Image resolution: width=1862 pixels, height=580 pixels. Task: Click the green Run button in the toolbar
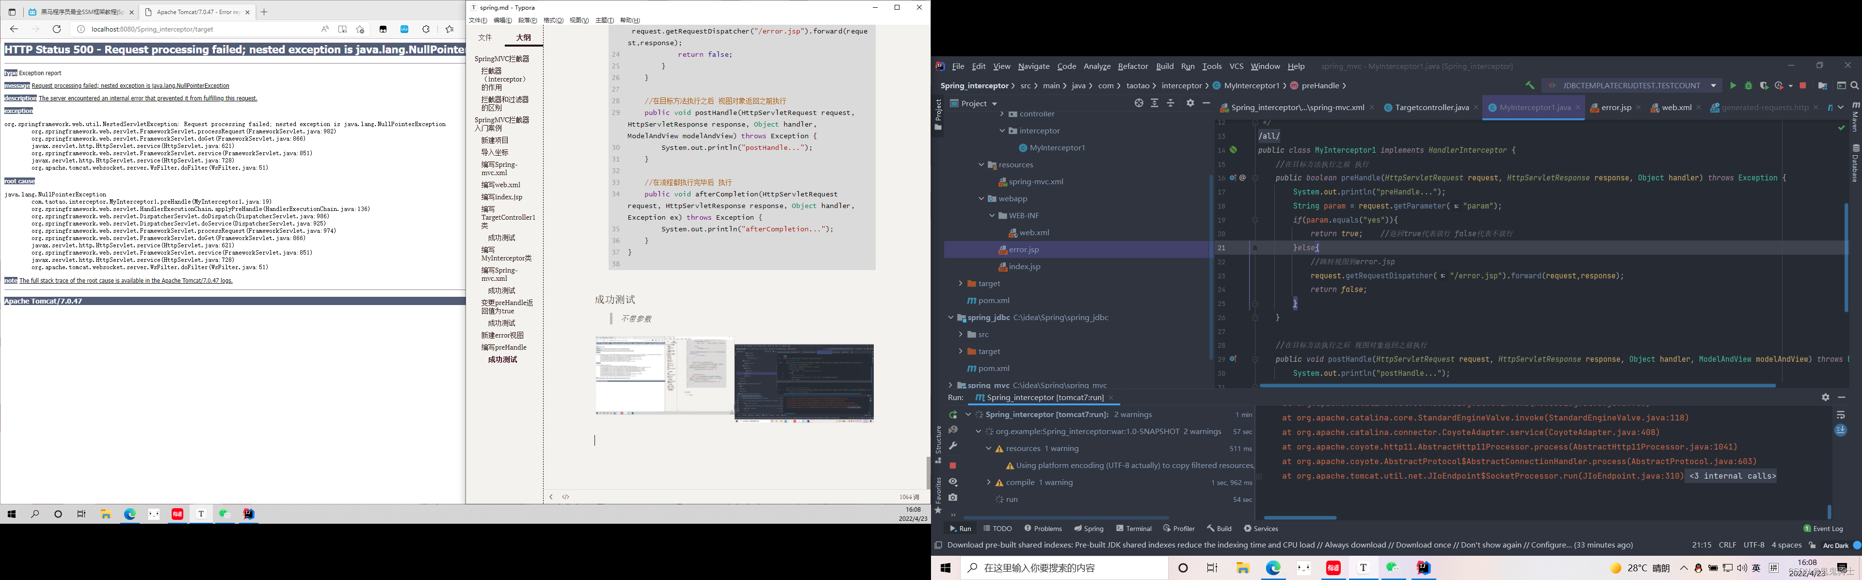(1733, 86)
